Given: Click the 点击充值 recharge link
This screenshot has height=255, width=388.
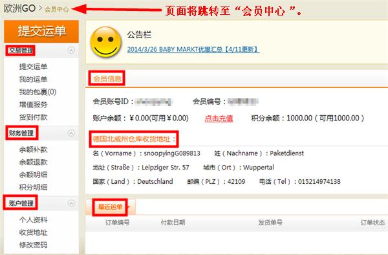Looking at the screenshot, I should 219,118.
